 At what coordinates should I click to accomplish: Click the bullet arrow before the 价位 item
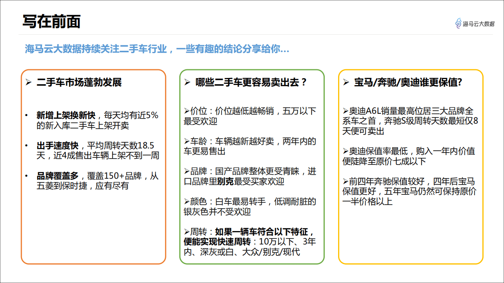(x=186, y=111)
